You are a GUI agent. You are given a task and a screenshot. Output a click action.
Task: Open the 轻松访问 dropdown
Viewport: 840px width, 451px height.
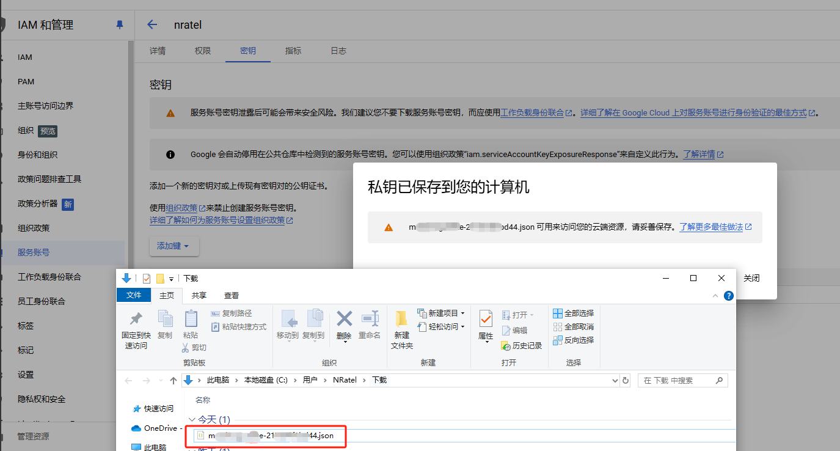441,327
